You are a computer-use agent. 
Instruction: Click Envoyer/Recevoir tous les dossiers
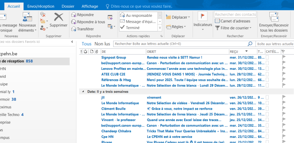(x=274, y=22)
